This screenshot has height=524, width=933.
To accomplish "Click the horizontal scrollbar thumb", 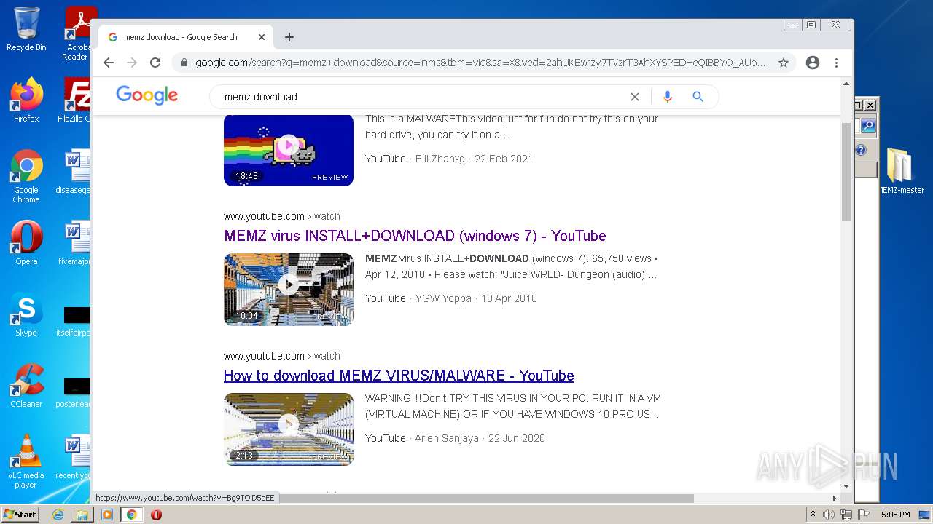I will pos(486,499).
